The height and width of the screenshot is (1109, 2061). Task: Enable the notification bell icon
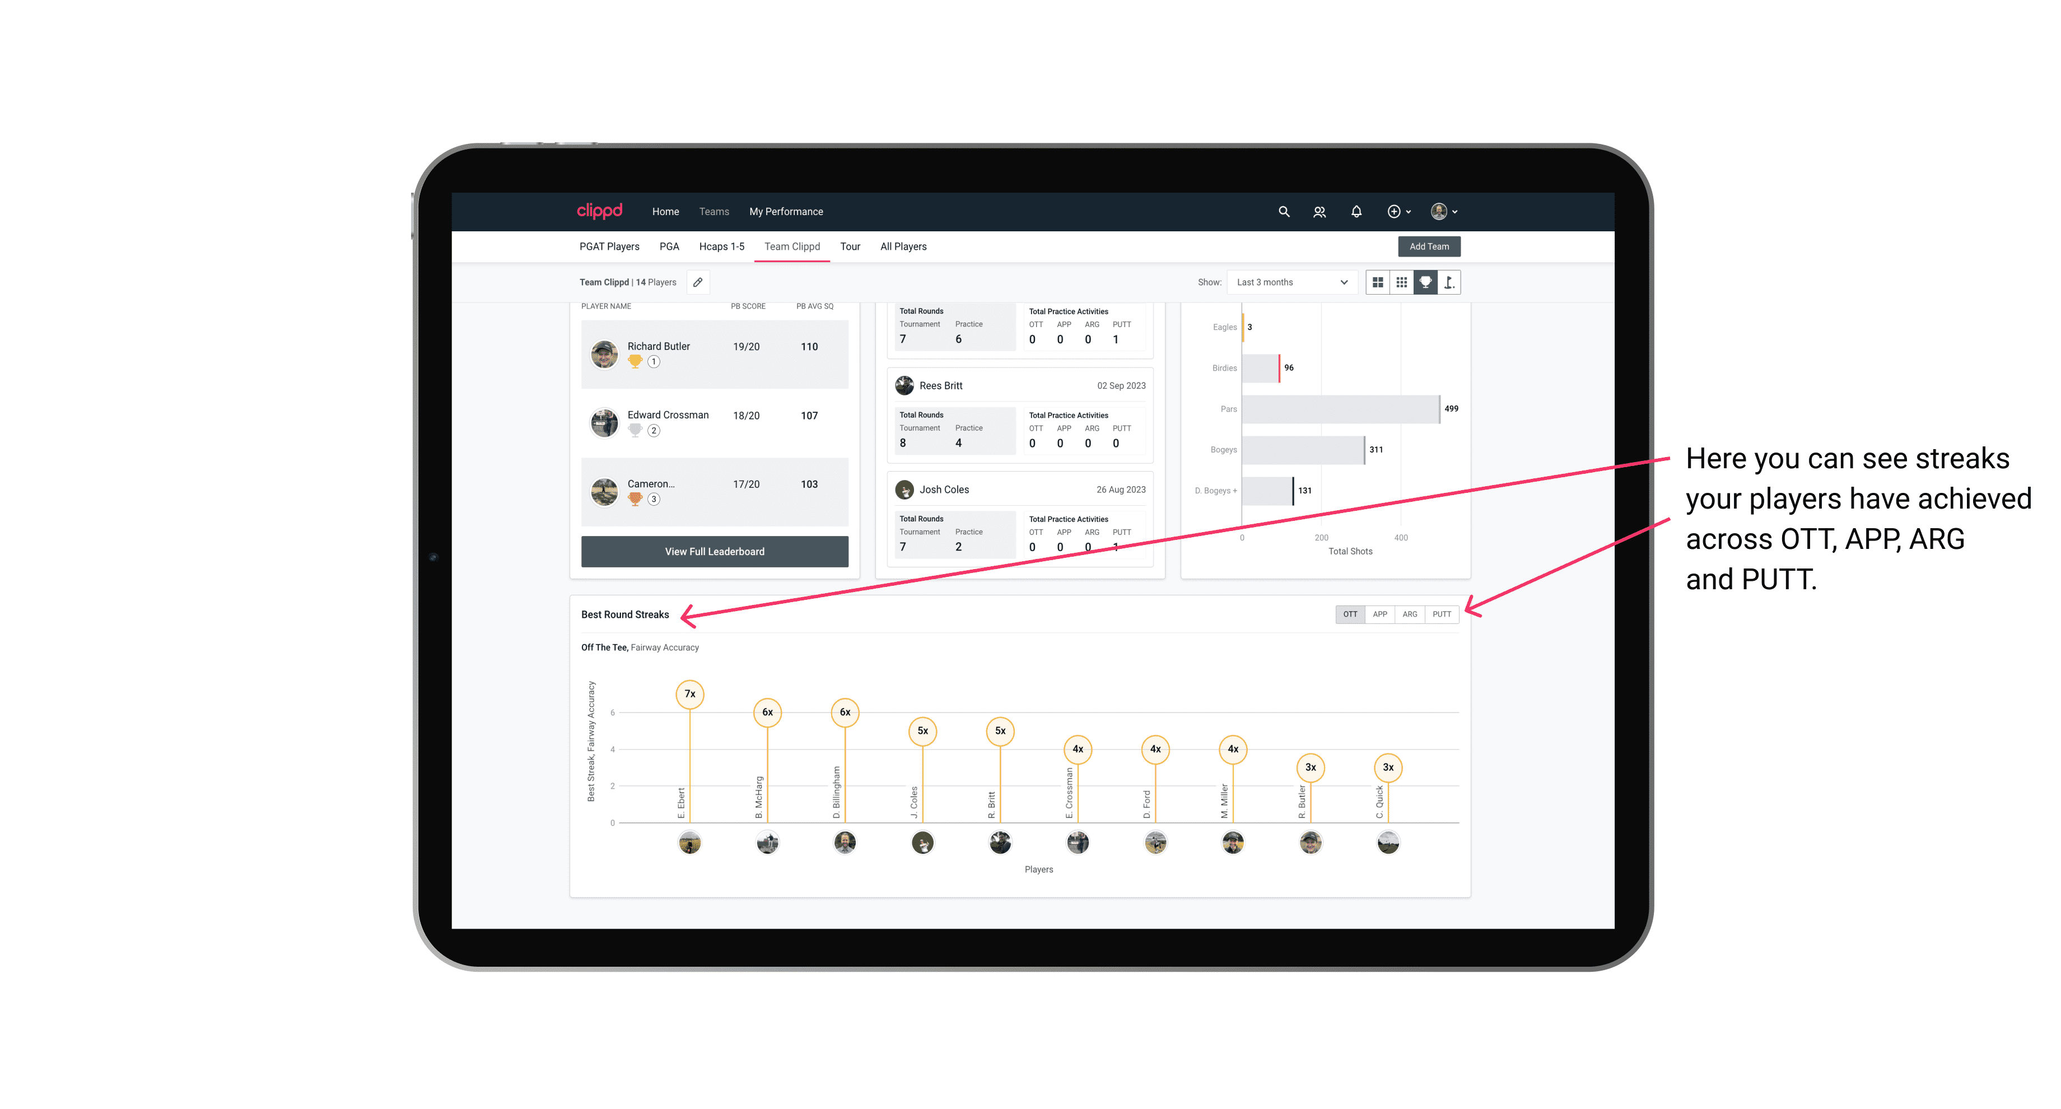[x=1355, y=212]
